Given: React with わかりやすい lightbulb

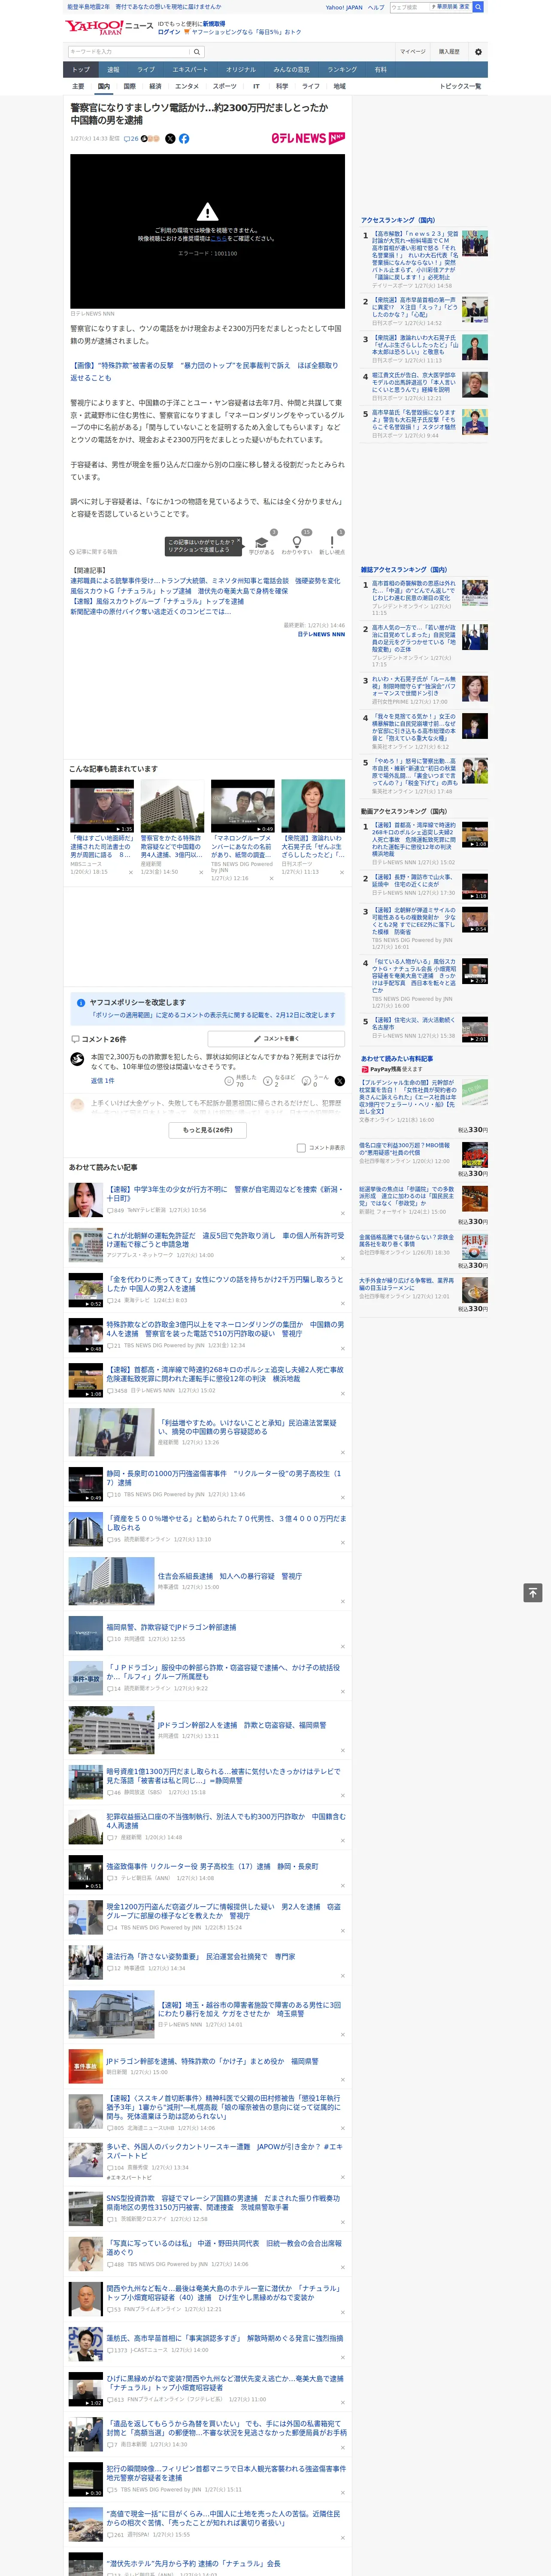Looking at the screenshot, I should [x=297, y=542].
